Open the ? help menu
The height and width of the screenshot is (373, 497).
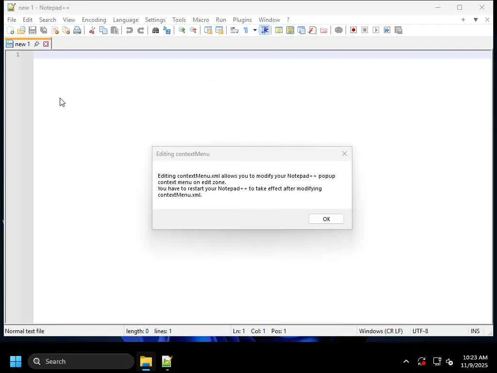click(x=288, y=19)
